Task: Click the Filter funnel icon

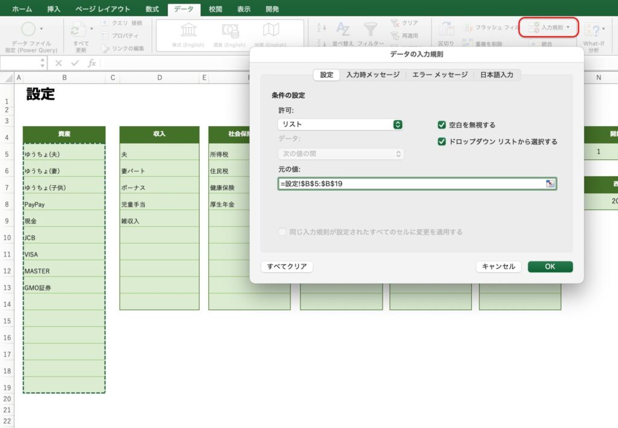Action: click(370, 30)
